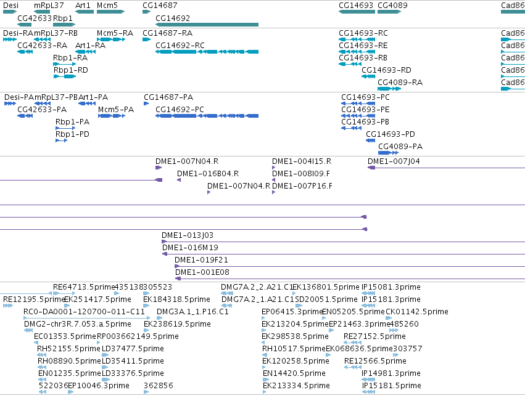Select the DME1-007P16.F label
The width and height of the screenshot is (525, 395).
pyautogui.click(x=302, y=186)
